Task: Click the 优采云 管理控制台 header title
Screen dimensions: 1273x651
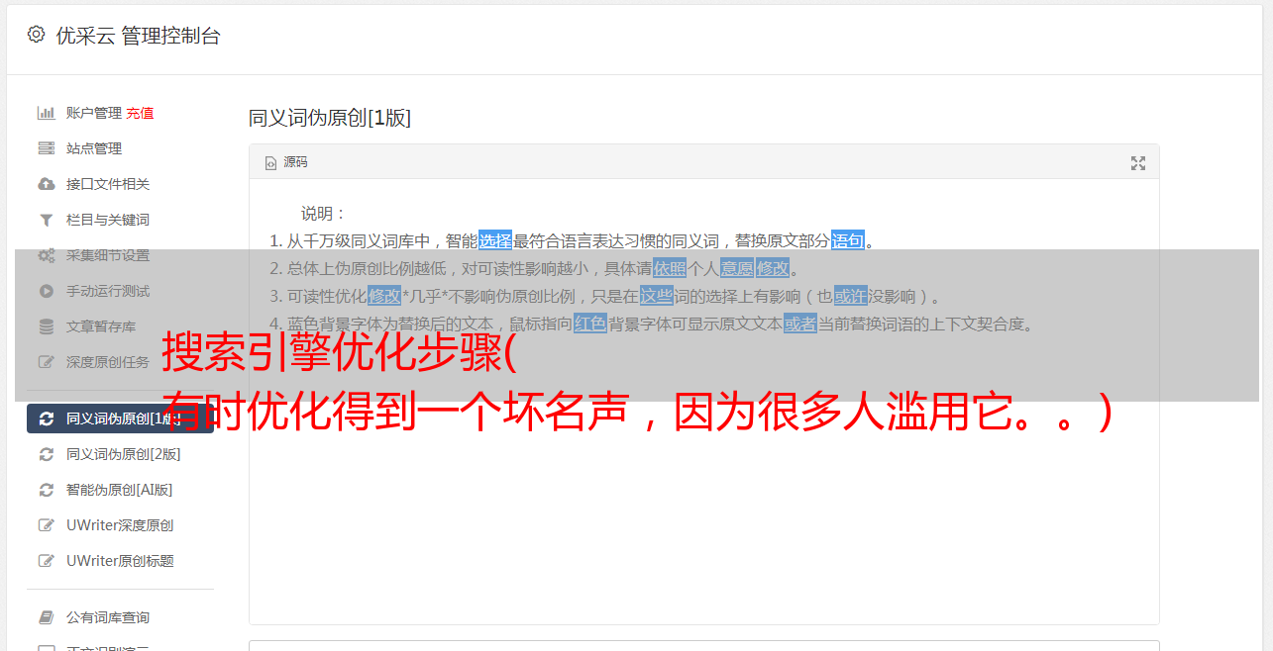Action: (138, 36)
